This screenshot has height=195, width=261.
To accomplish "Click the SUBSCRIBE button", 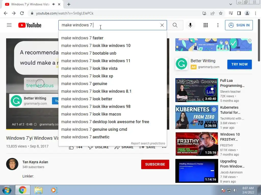I will [155, 164].
